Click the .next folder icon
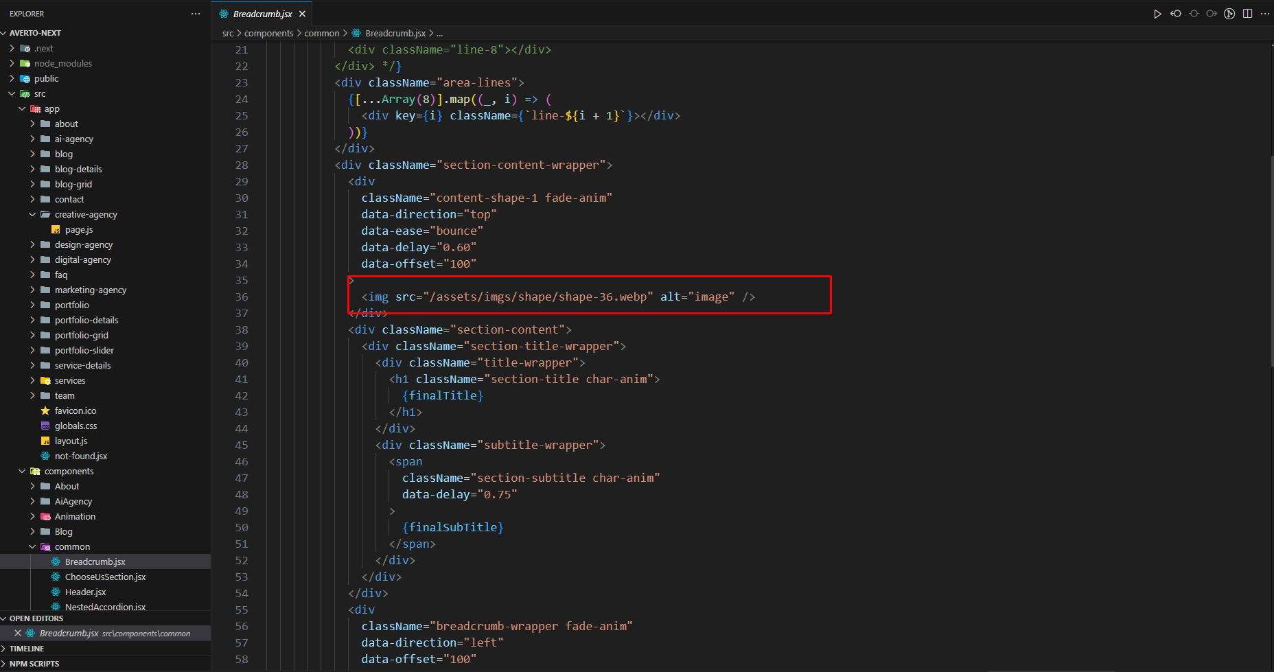The height and width of the screenshot is (672, 1274). pyautogui.click(x=25, y=48)
